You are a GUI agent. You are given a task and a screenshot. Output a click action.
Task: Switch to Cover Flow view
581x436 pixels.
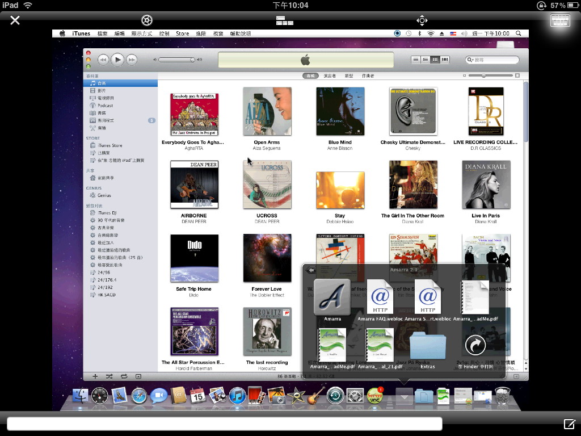445,59
